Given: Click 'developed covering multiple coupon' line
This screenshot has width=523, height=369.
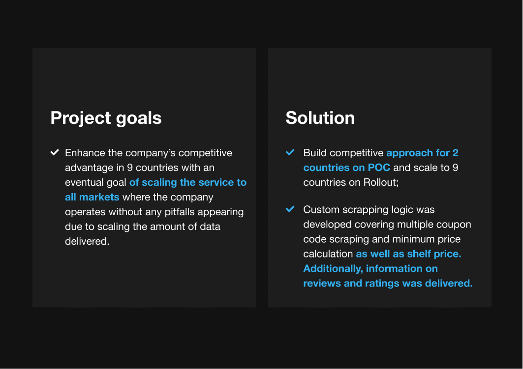Looking at the screenshot, I should 387,224.
